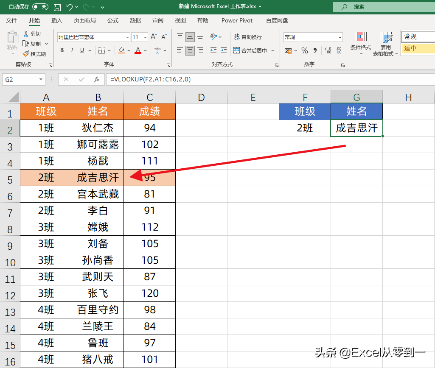Toggle Underline formatting
Image resolution: width=435 pixels, height=368 pixels.
(82, 50)
